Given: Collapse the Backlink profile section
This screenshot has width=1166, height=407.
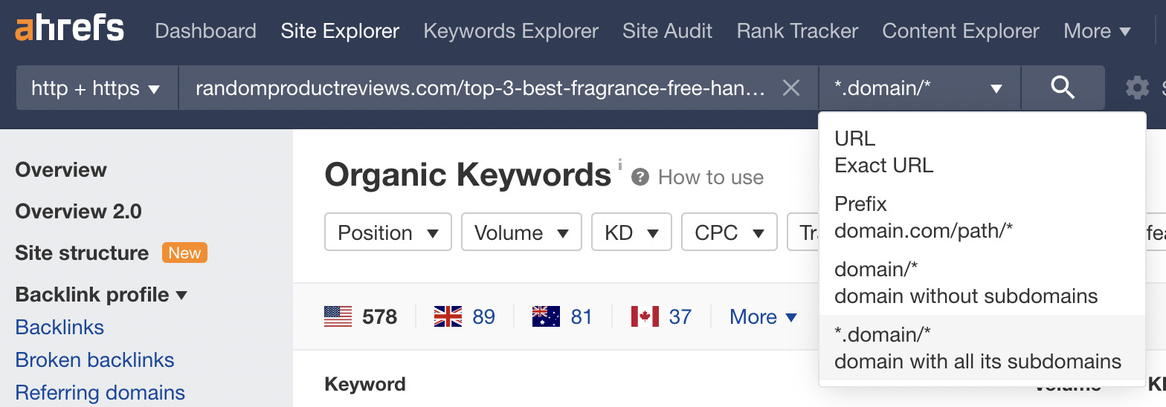Looking at the screenshot, I should tap(101, 295).
